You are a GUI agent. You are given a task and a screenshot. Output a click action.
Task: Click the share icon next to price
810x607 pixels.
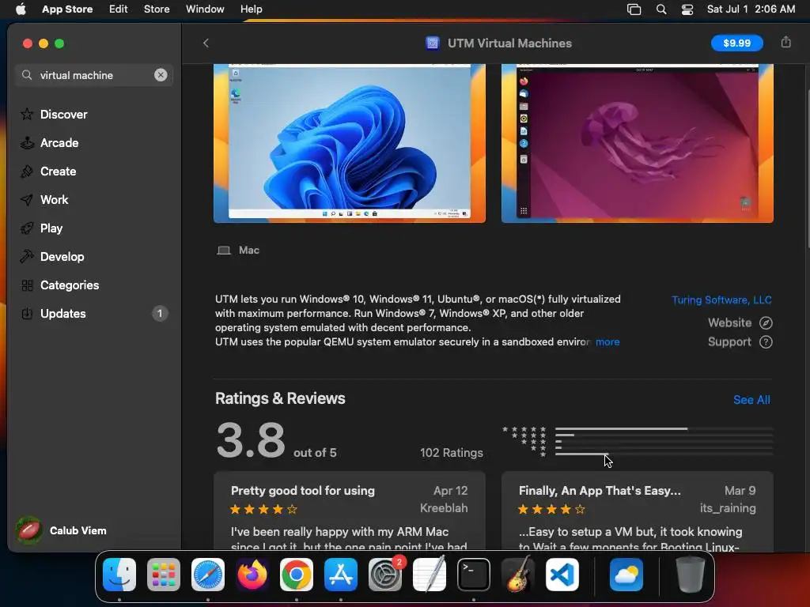click(x=785, y=43)
